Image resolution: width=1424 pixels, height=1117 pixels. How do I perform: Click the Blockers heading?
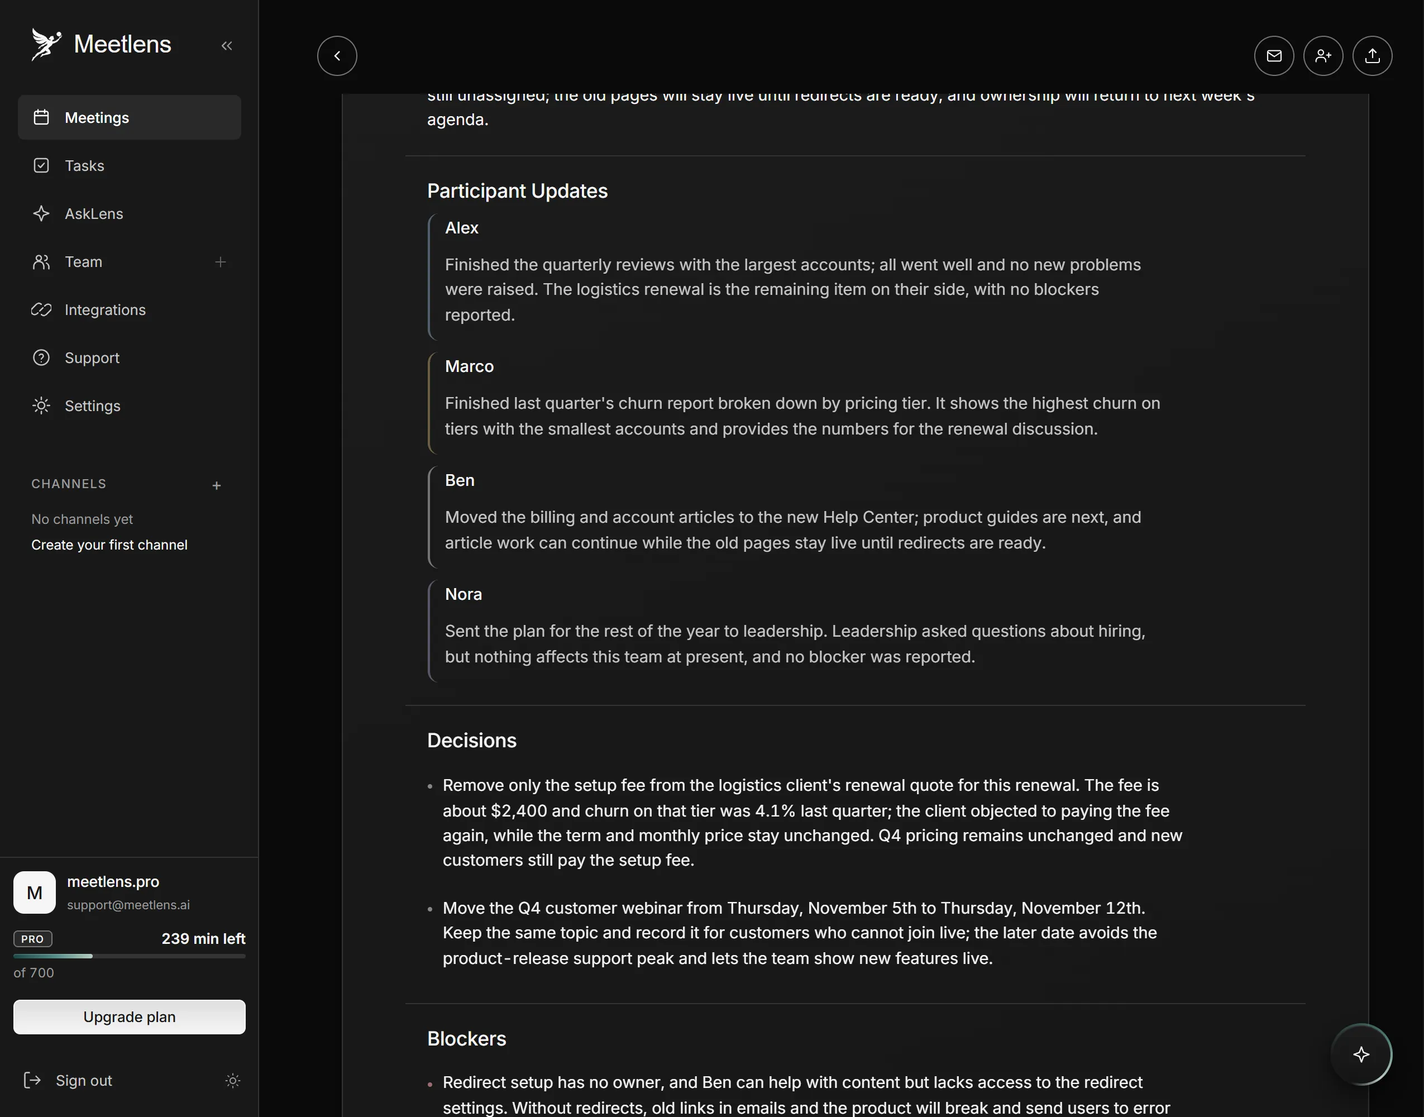tap(466, 1038)
